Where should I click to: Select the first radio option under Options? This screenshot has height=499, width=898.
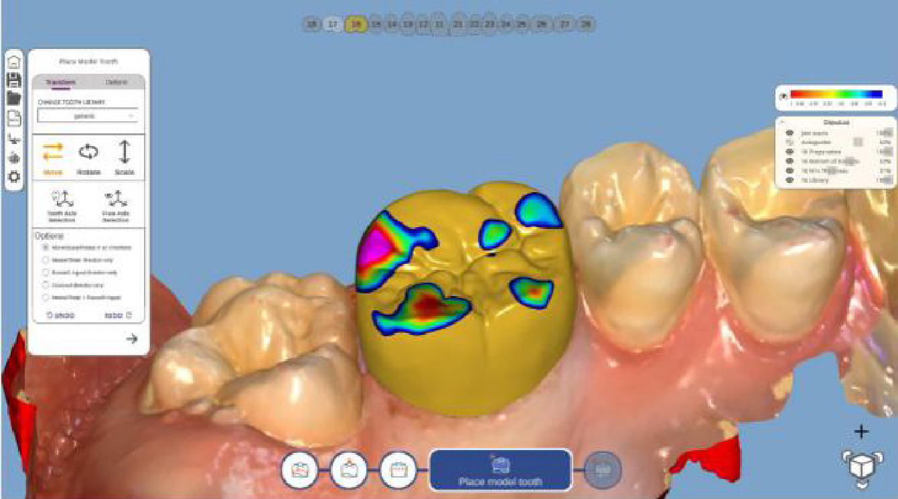click(x=46, y=247)
